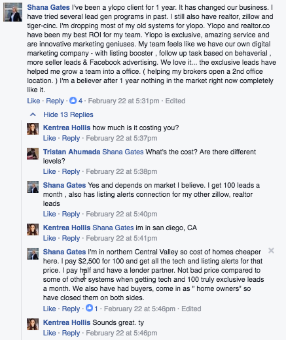The width and height of the screenshot is (286, 340).
Task: Dismiss the comment using the X icon
Action: pyautogui.click(x=271, y=250)
